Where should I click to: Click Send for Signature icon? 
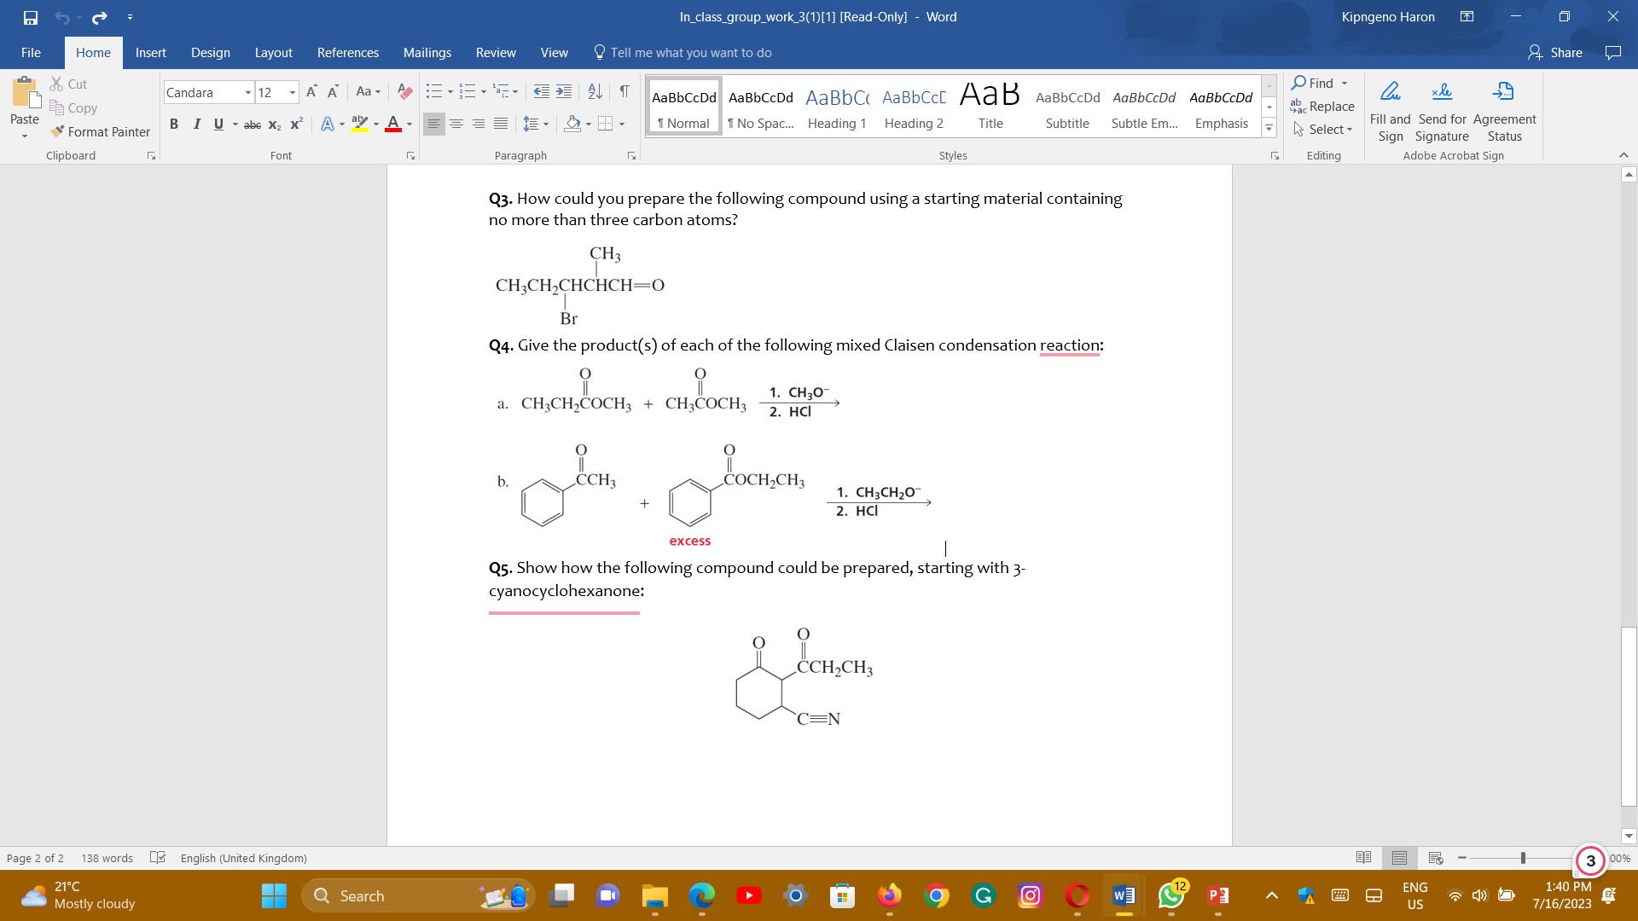pos(1442,91)
